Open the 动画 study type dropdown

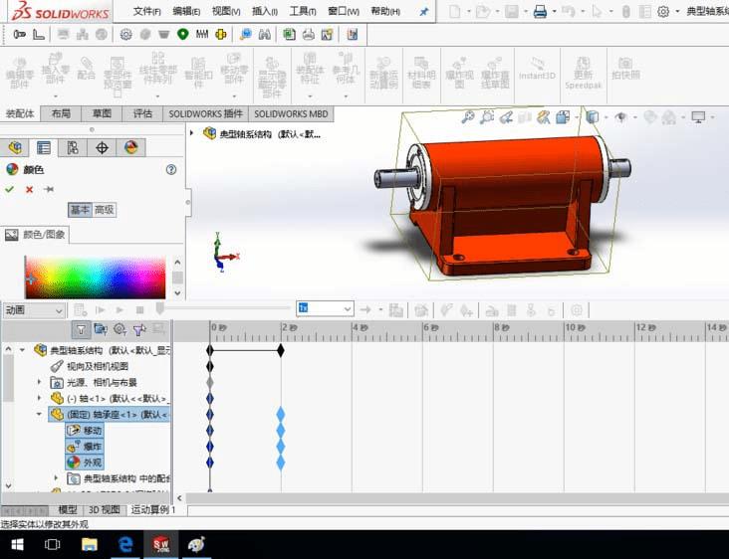coord(33,310)
